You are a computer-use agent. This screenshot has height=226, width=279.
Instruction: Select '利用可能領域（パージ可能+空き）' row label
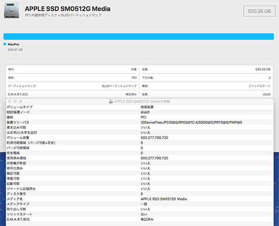point(31,143)
